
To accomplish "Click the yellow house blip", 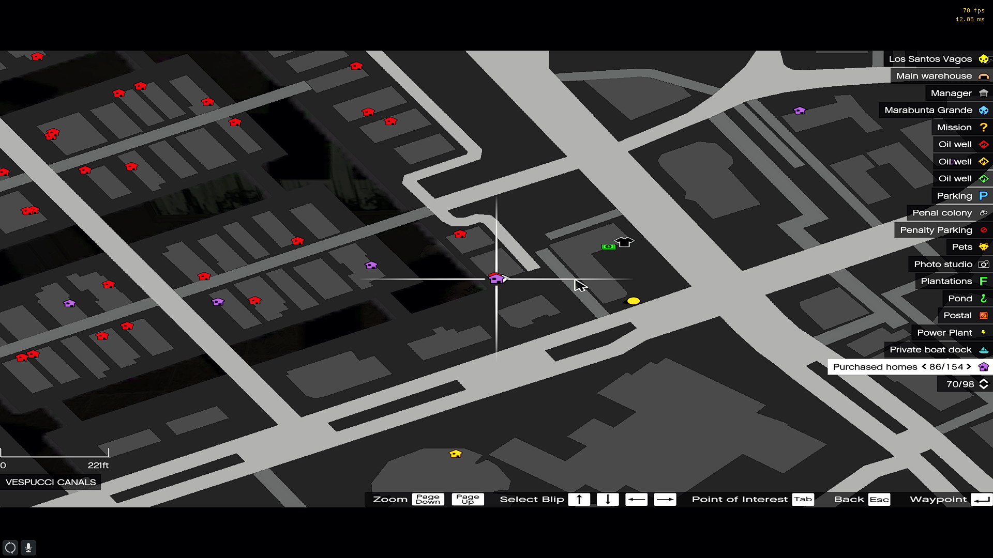I will tap(456, 454).
